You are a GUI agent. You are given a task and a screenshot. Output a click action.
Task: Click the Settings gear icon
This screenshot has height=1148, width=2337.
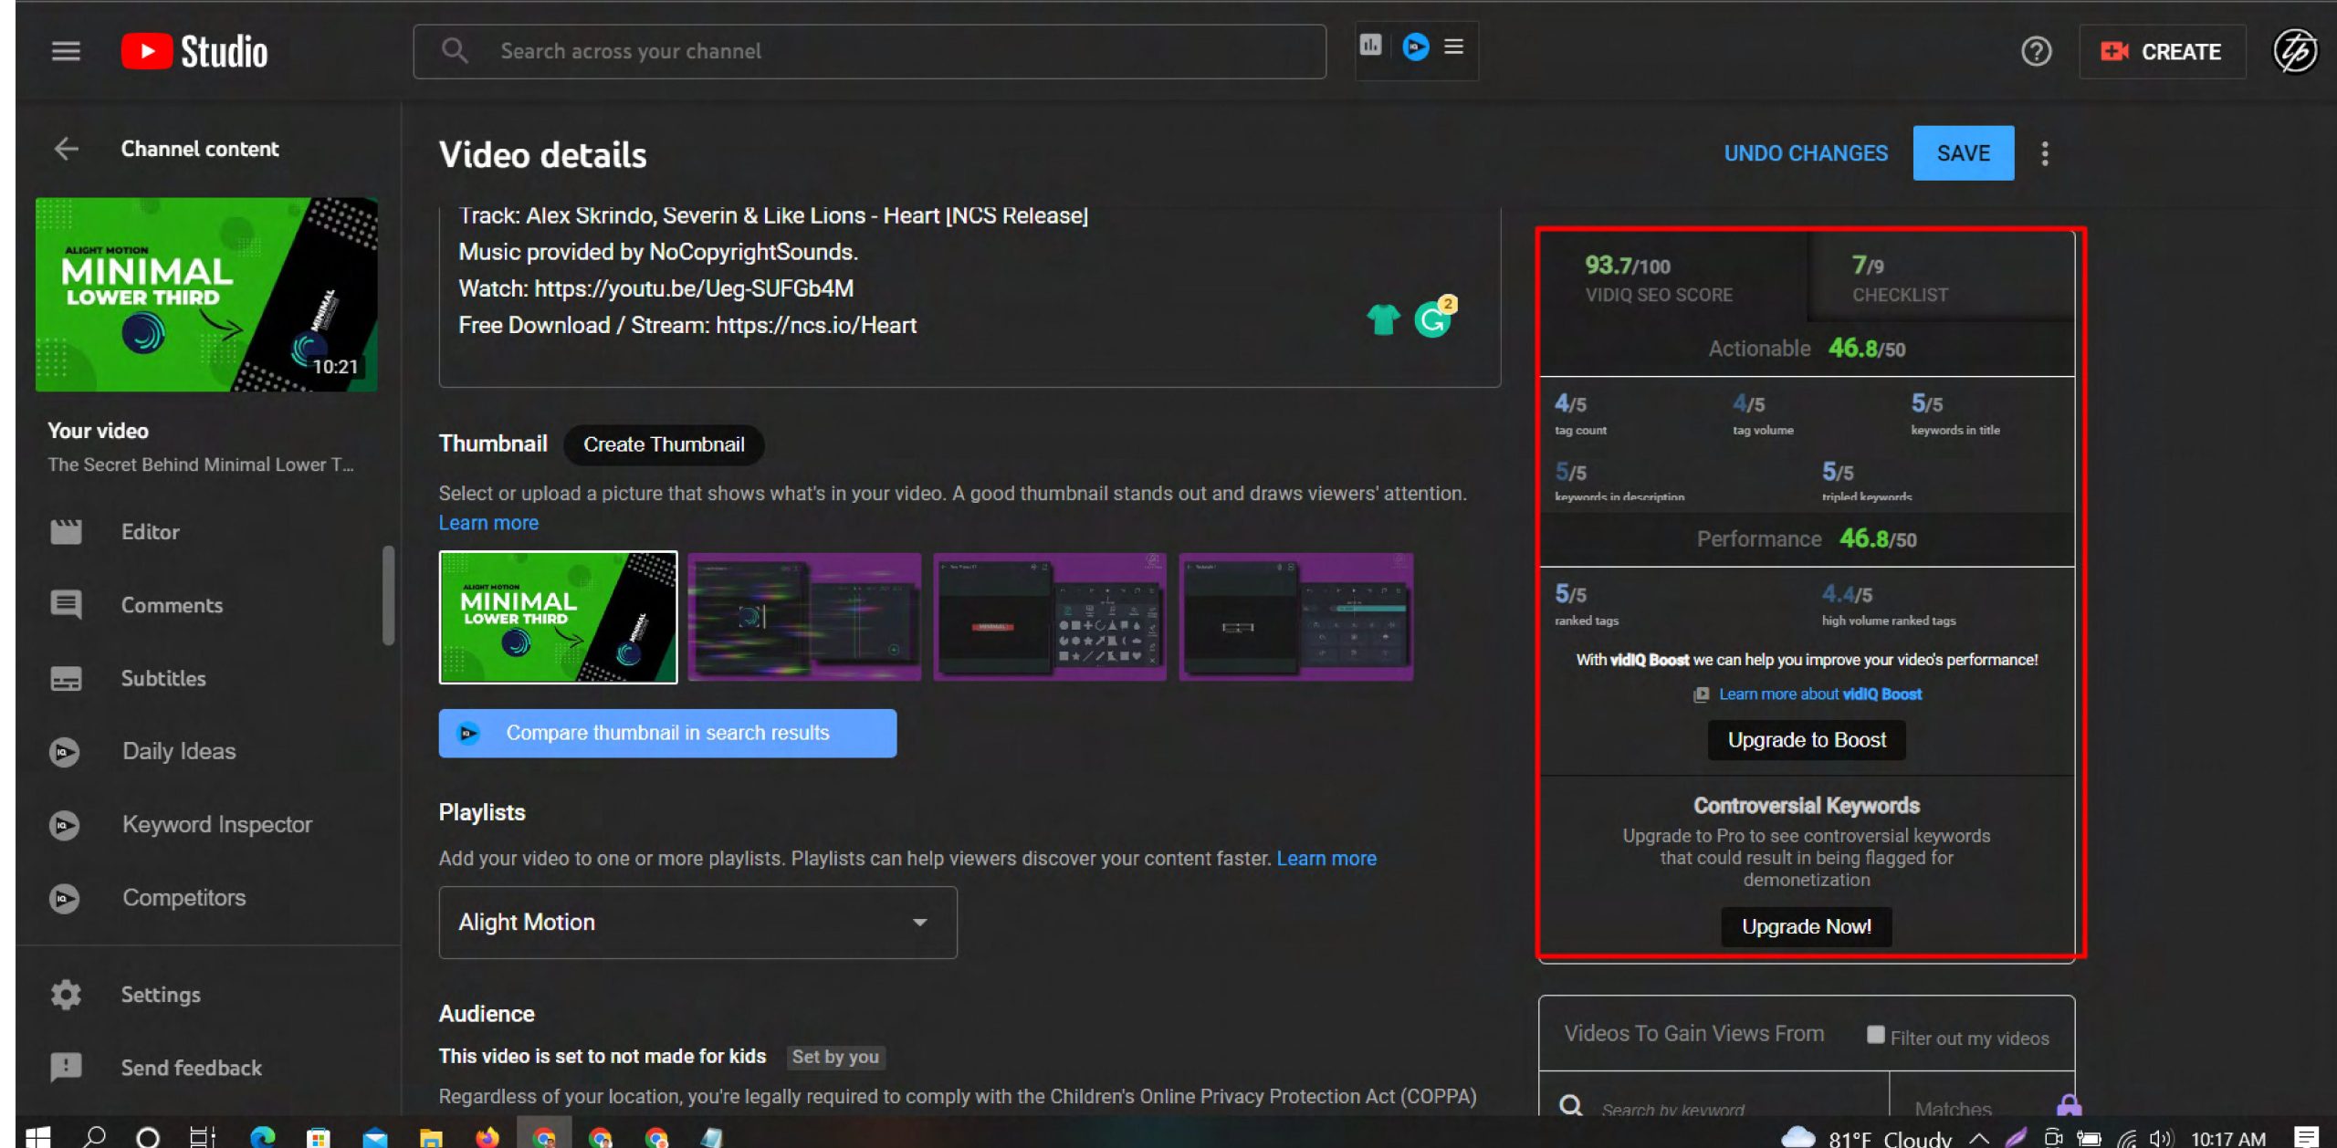(x=66, y=995)
